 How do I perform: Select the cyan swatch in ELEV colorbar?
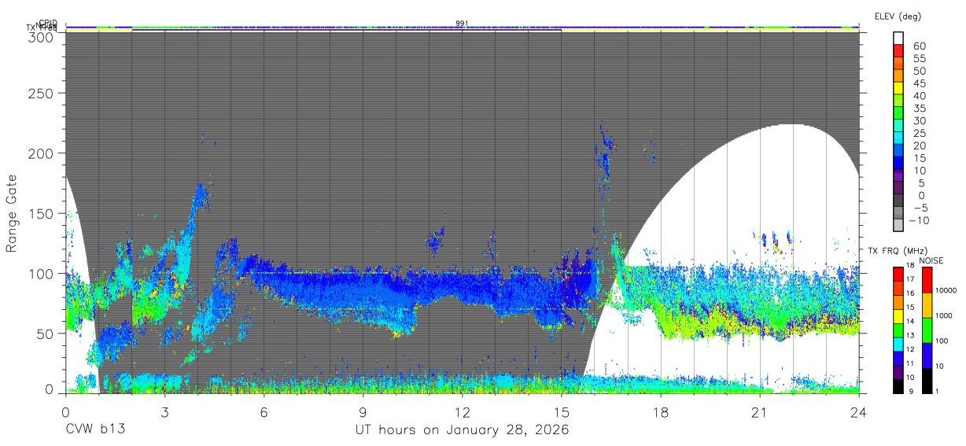898,138
